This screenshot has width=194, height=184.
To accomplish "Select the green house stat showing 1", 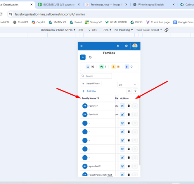I will pos(103,67).
